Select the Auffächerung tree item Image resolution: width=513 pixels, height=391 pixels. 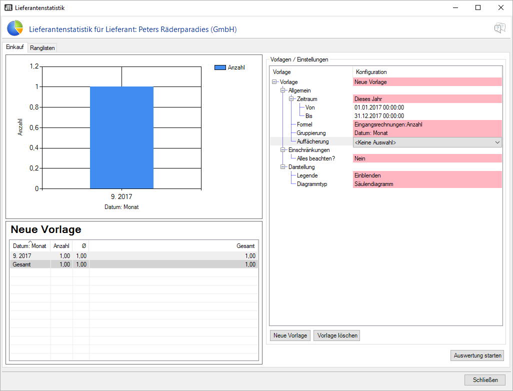[x=312, y=141]
